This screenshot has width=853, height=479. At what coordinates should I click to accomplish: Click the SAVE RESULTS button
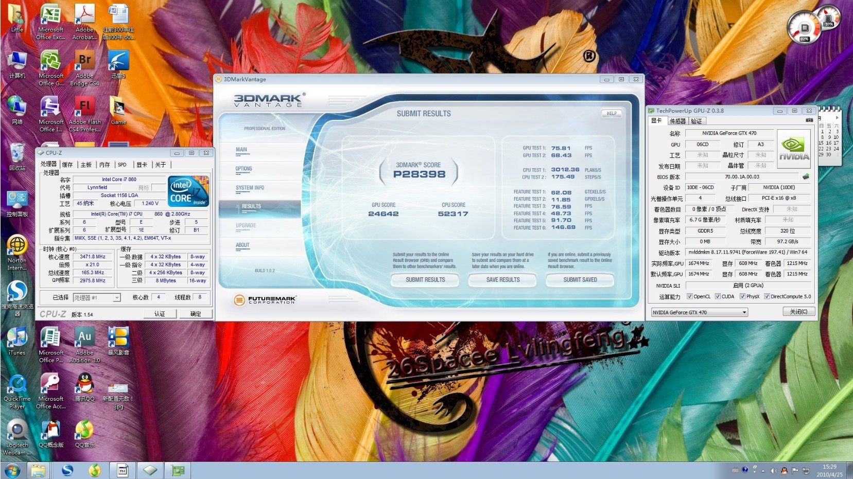[x=503, y=280]
